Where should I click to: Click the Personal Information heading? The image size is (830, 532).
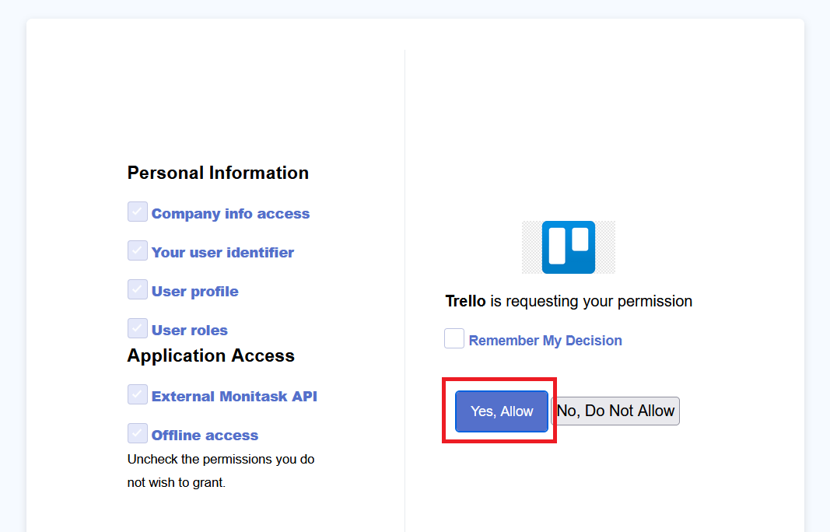click(218, 173)
